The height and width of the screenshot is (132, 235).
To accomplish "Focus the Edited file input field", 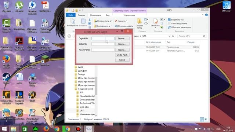I will [103, 44].
